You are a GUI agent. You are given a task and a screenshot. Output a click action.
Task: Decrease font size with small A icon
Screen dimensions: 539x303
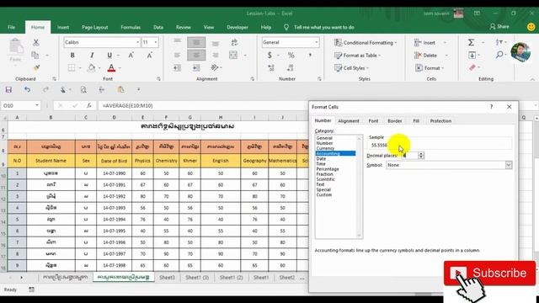150,55
